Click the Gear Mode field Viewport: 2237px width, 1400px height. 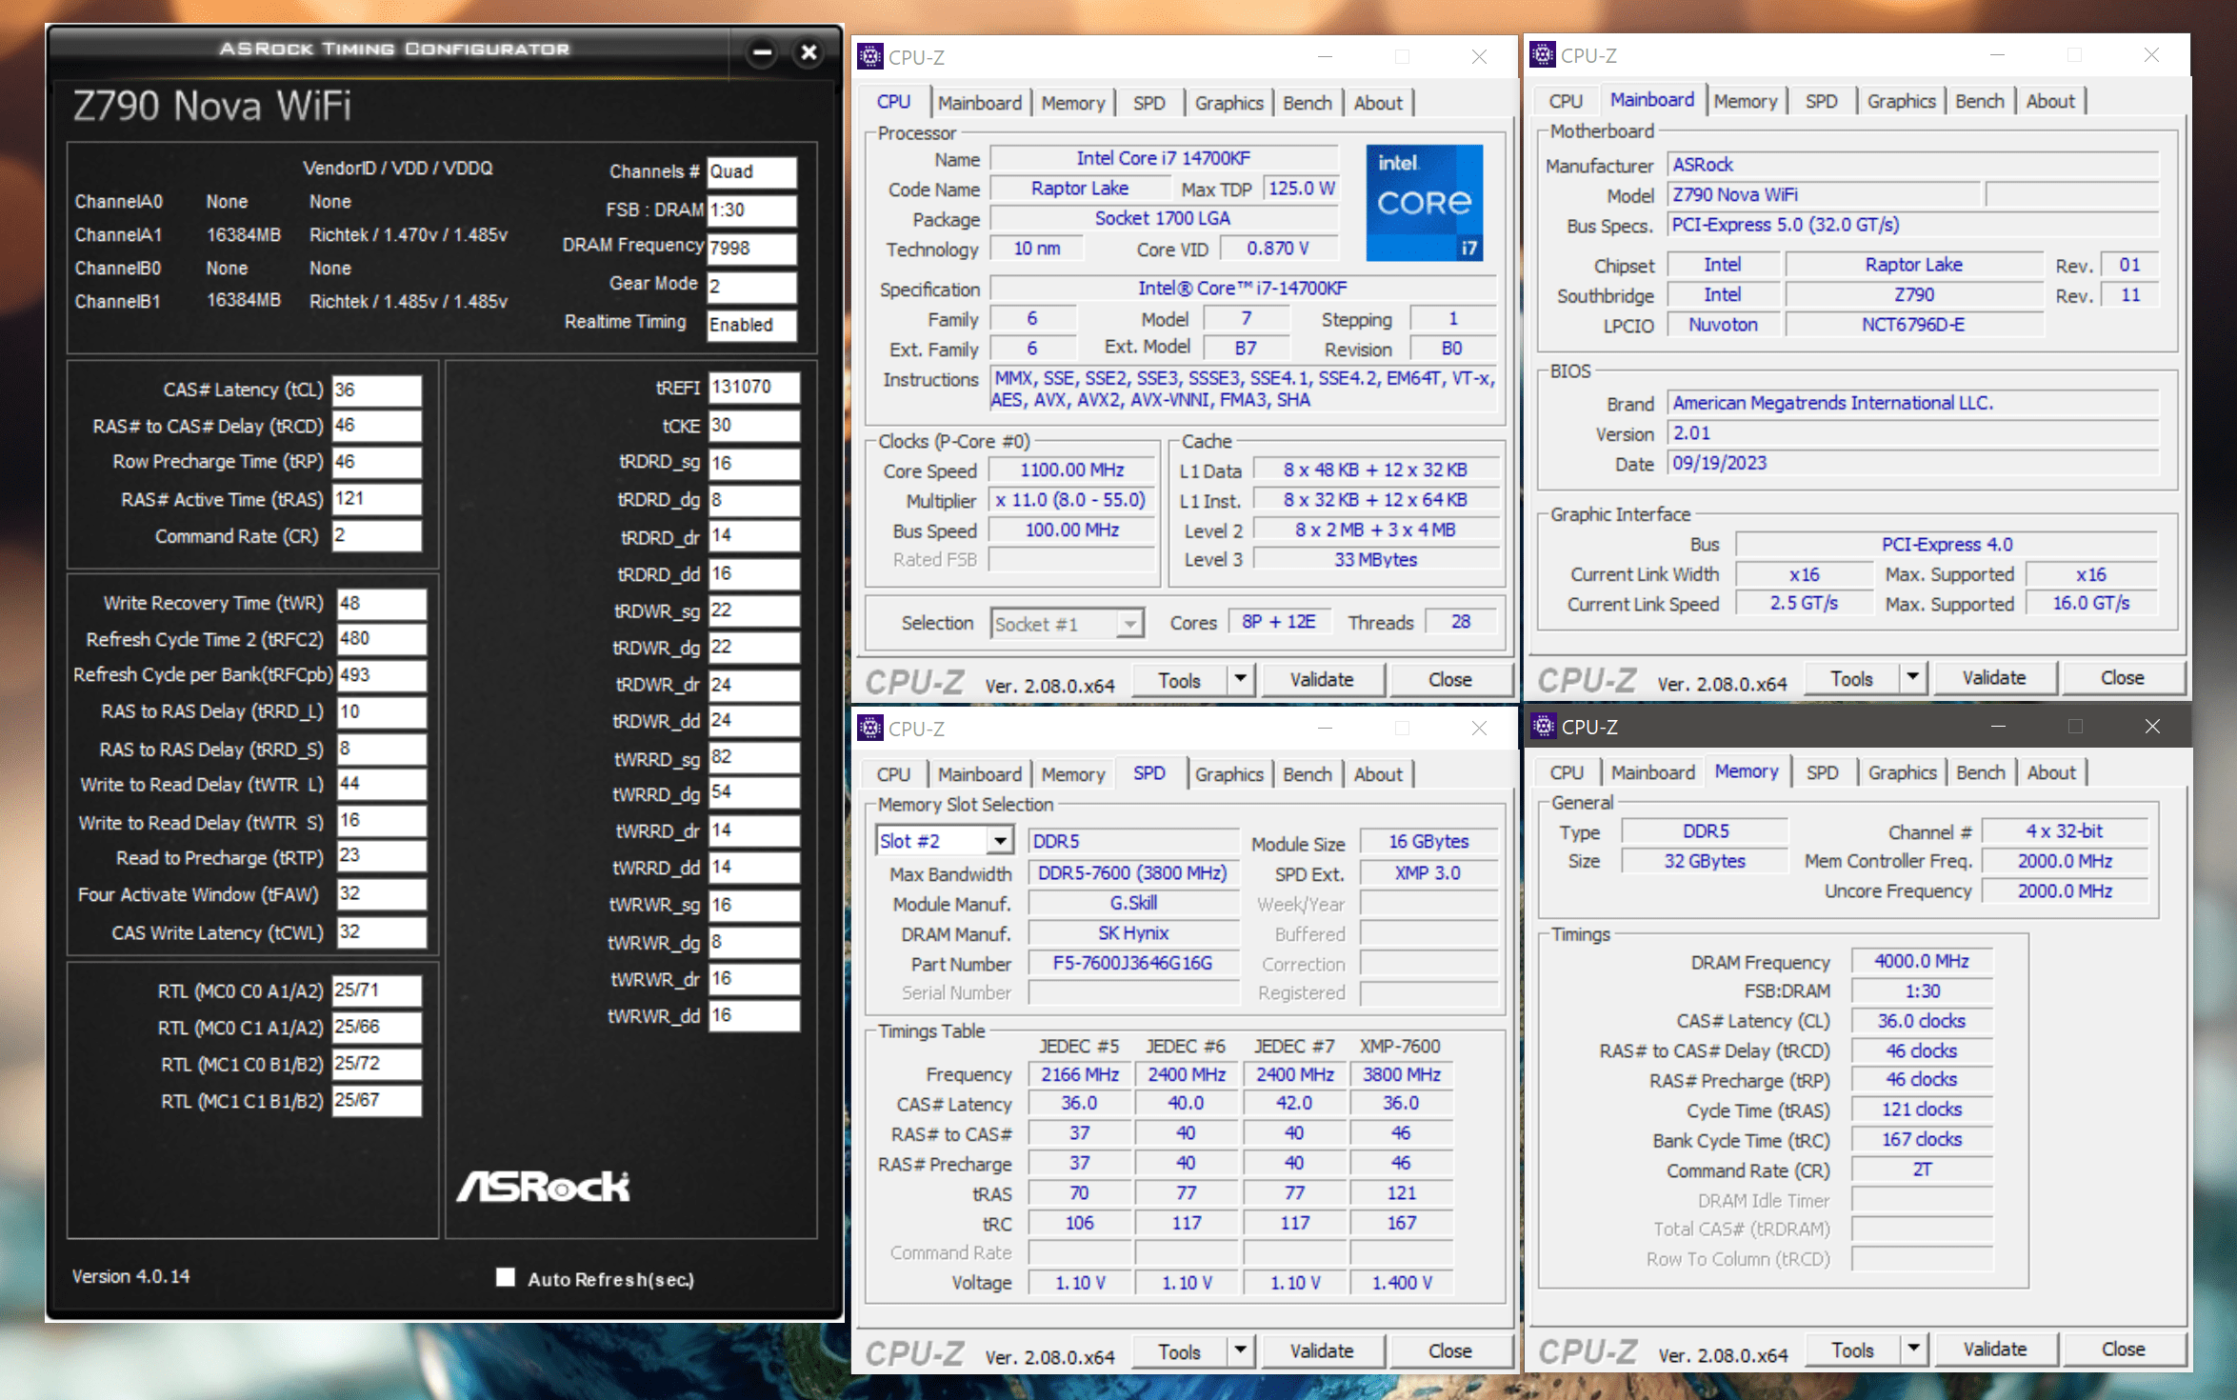coord(751,286)
